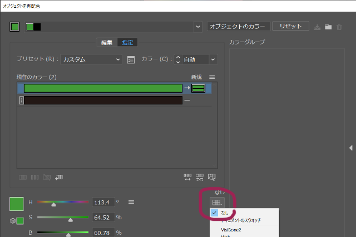Select the checked なし menu option

coord(224,213)
